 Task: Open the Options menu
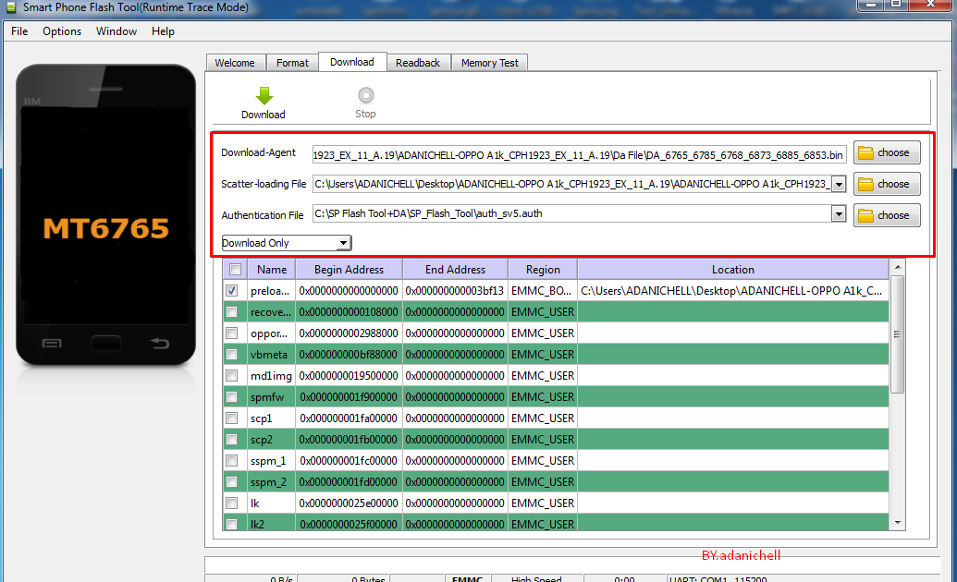[x=61, y=30]
